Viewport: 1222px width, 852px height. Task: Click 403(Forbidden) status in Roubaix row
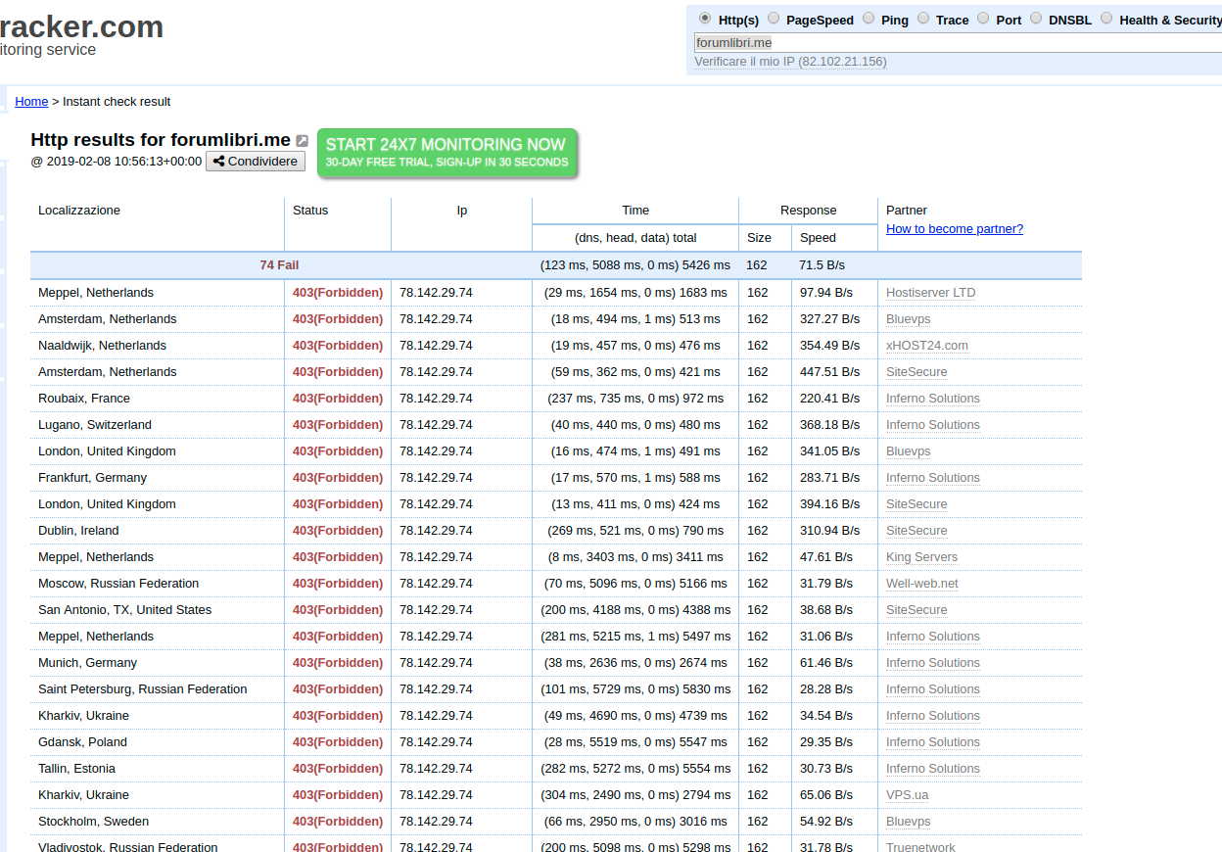[338, 399]
